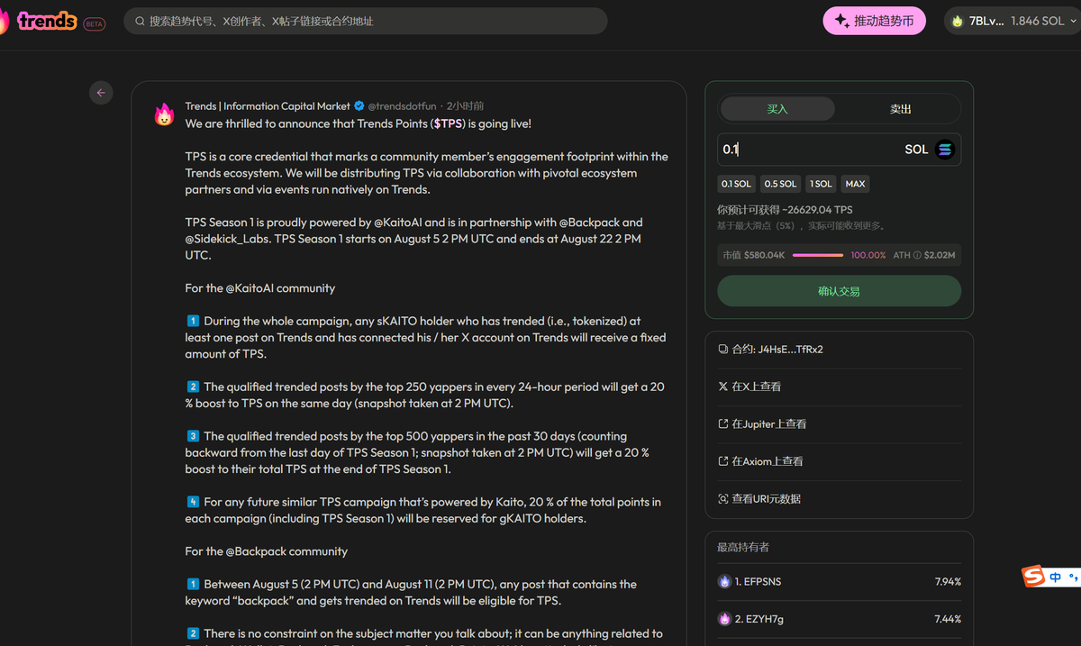This screenshot has width=1081, height=646.
Task: Click the Sogou input method S icon
Action: click(x=1033, y=577)
